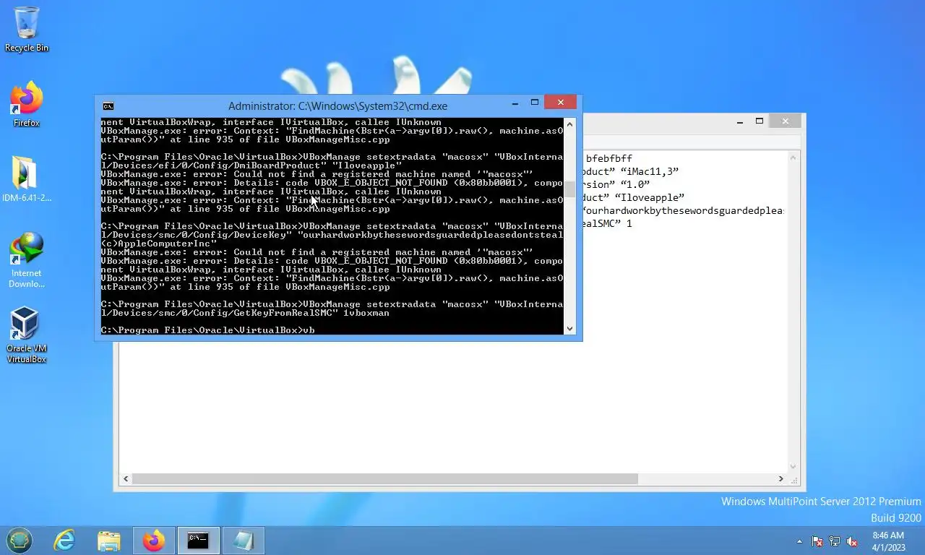Click the editor vertical scrollbar down arrow
925x555 pixels.
pyautogui.click(x=793, y=466)
